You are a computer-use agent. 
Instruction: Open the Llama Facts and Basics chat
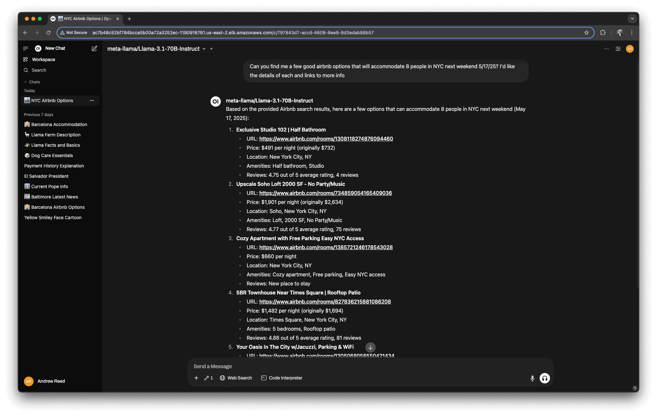60,145
